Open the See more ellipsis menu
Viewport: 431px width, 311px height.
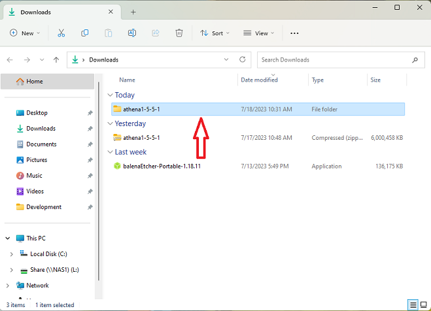pos(294,33)
